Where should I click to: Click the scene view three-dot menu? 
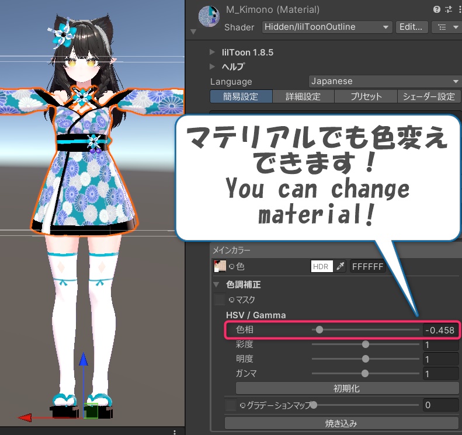pos(175,431)
